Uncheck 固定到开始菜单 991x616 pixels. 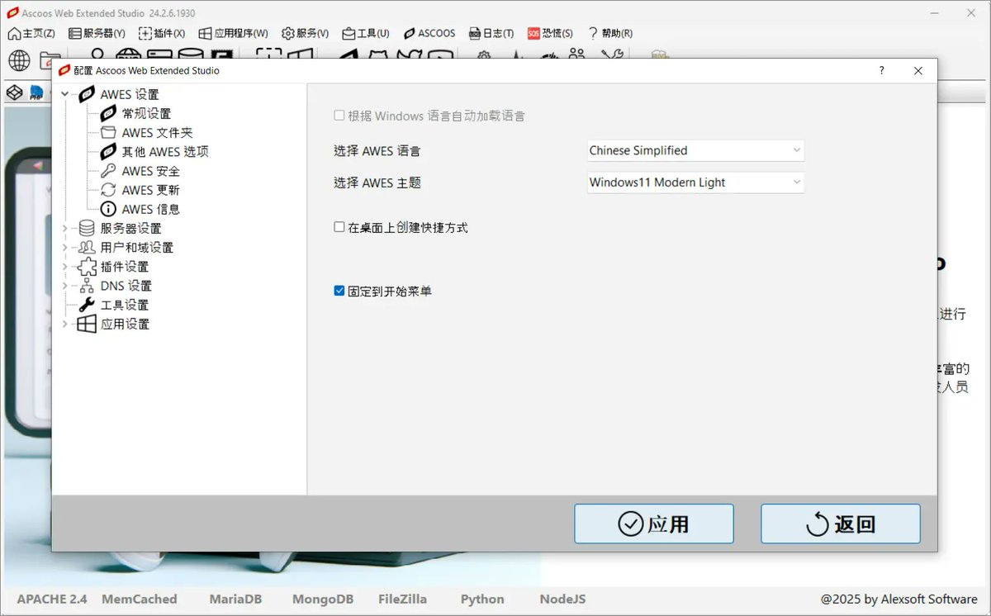(339, 290)
